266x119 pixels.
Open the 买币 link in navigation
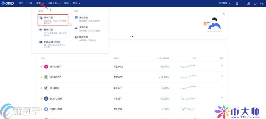click(21, 3)
